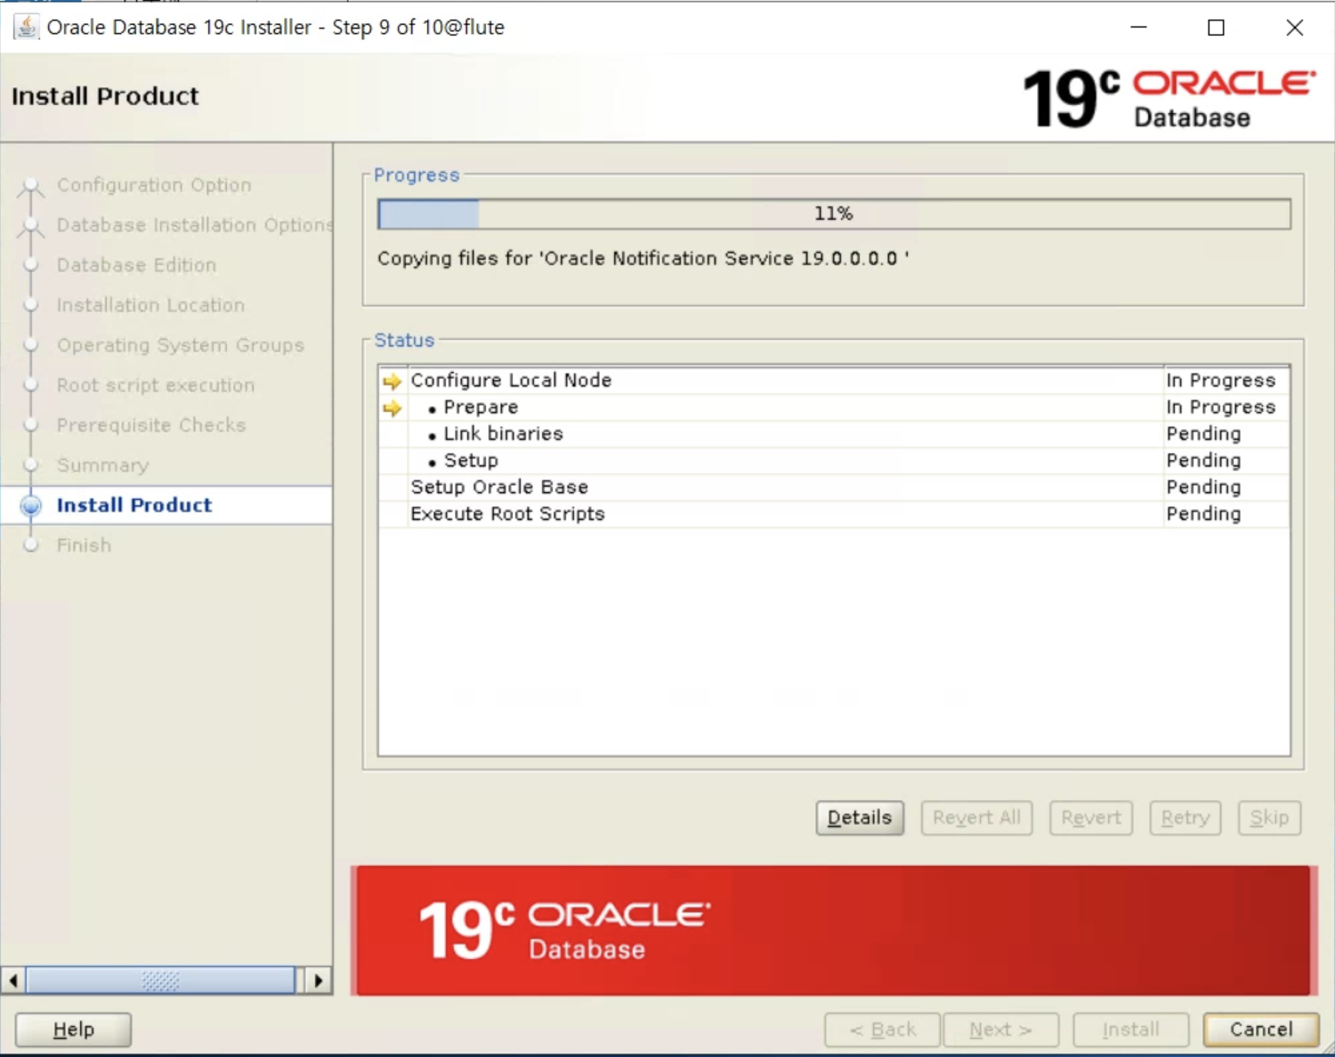Click the 11% progress bar
The image size is (1335, 1057).
(x=834, y=214)
